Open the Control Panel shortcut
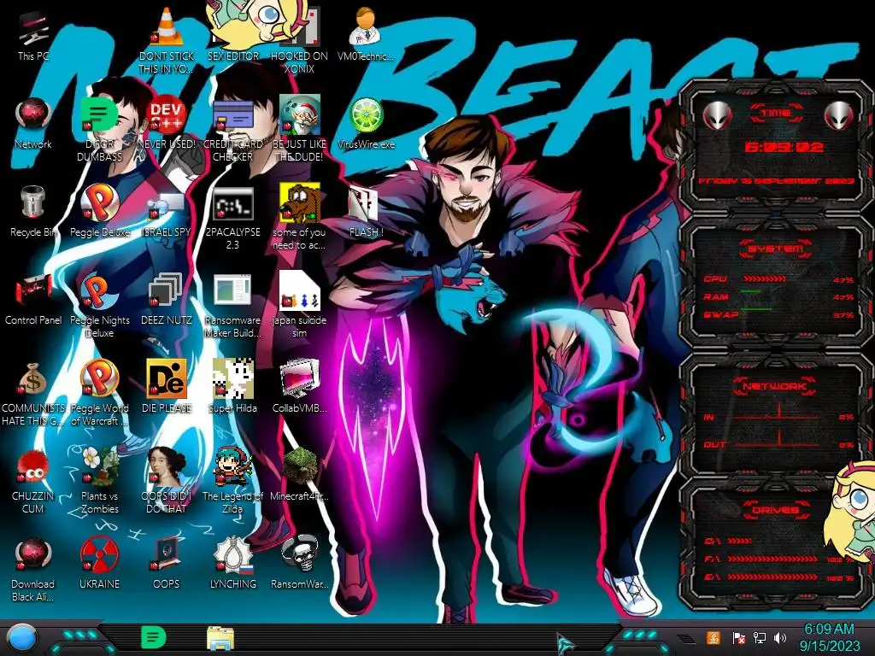The image size is (875, 656). pos(33,300)
